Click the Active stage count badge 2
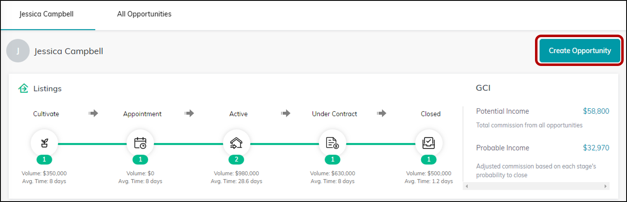627x202 pixels. 236,160
